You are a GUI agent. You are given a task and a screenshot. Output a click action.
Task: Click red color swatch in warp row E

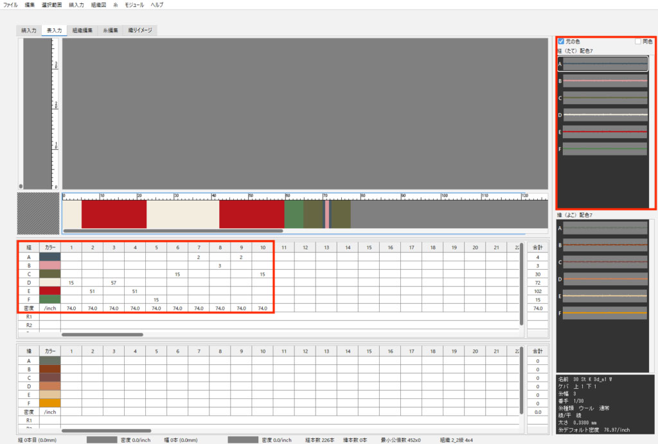[x=49, y=290]
